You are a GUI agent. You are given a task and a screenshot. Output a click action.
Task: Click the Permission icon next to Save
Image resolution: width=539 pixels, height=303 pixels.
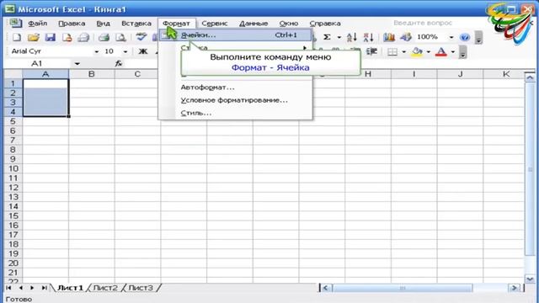67,37
